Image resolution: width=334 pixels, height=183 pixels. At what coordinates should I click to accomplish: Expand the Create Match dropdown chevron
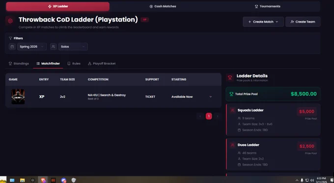tap(277, 22)
